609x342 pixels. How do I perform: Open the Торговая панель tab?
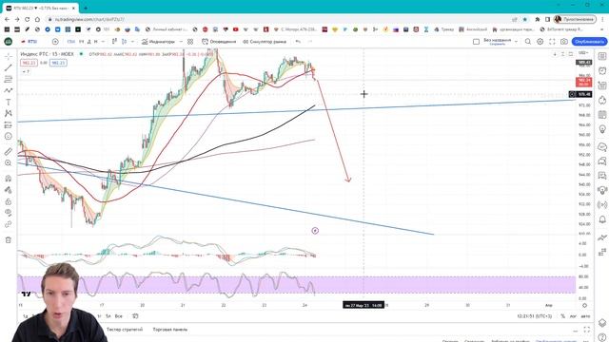coord(170,330)
